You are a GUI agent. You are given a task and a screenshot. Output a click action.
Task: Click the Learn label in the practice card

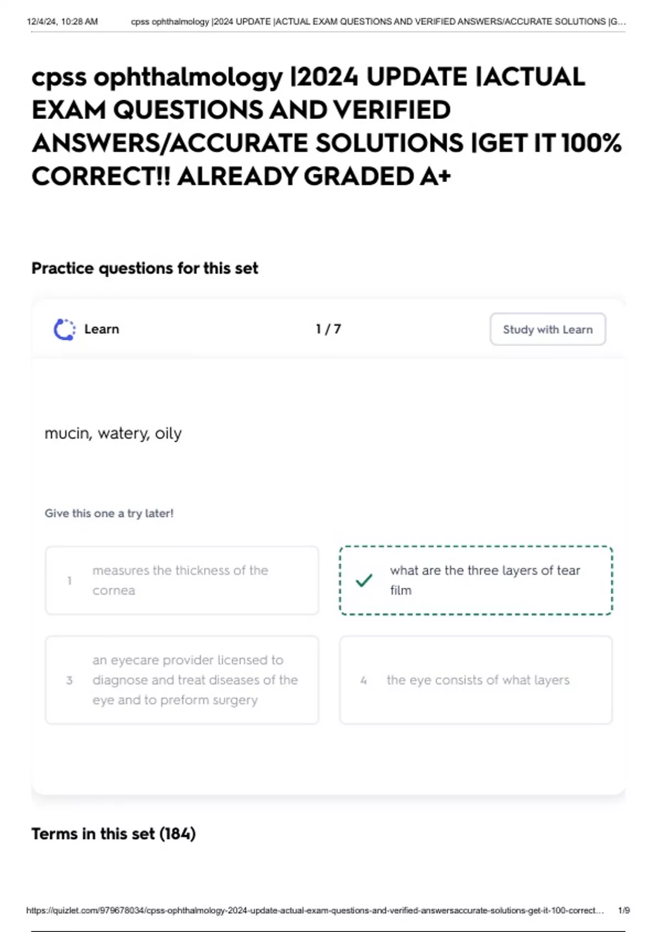pyautogui.click(x=101, y=329)
